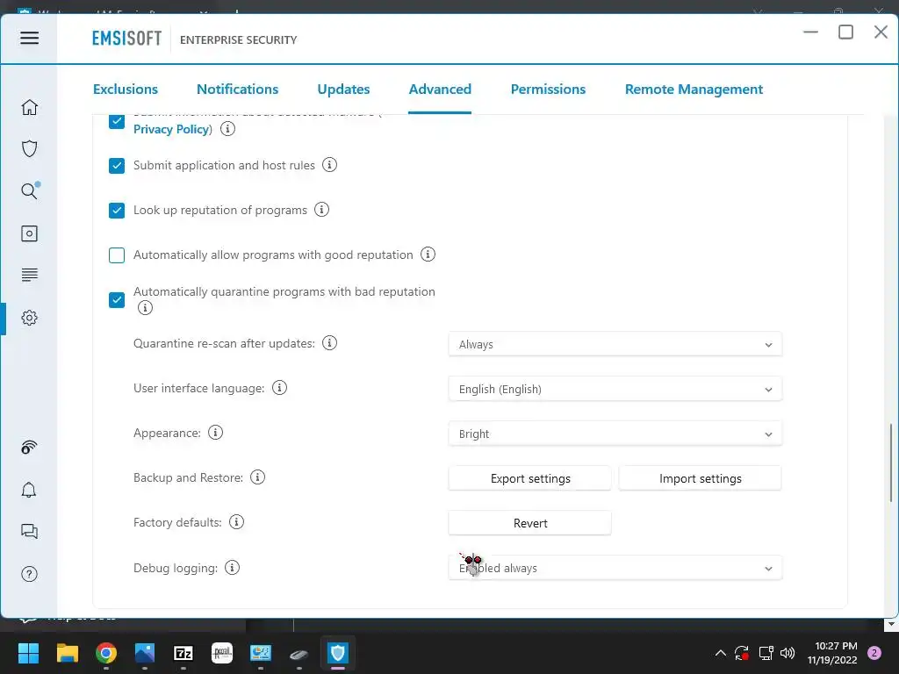The image size is (899, 674).
Task: Show info for Debug logging
Action: pos(232,568)
